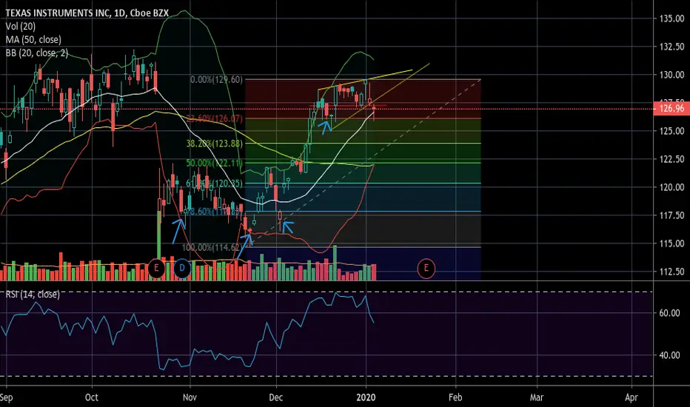
Task: Click the 132.50 price axis label
Action: coord(671,47)
